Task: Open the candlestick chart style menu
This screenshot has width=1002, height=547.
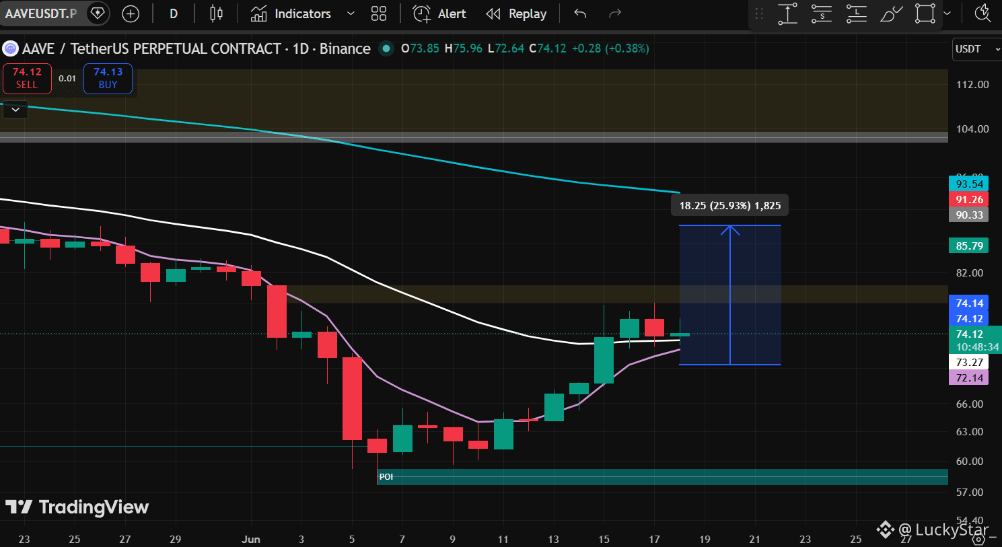Action: pyautogui.click(x=216, y=13)
